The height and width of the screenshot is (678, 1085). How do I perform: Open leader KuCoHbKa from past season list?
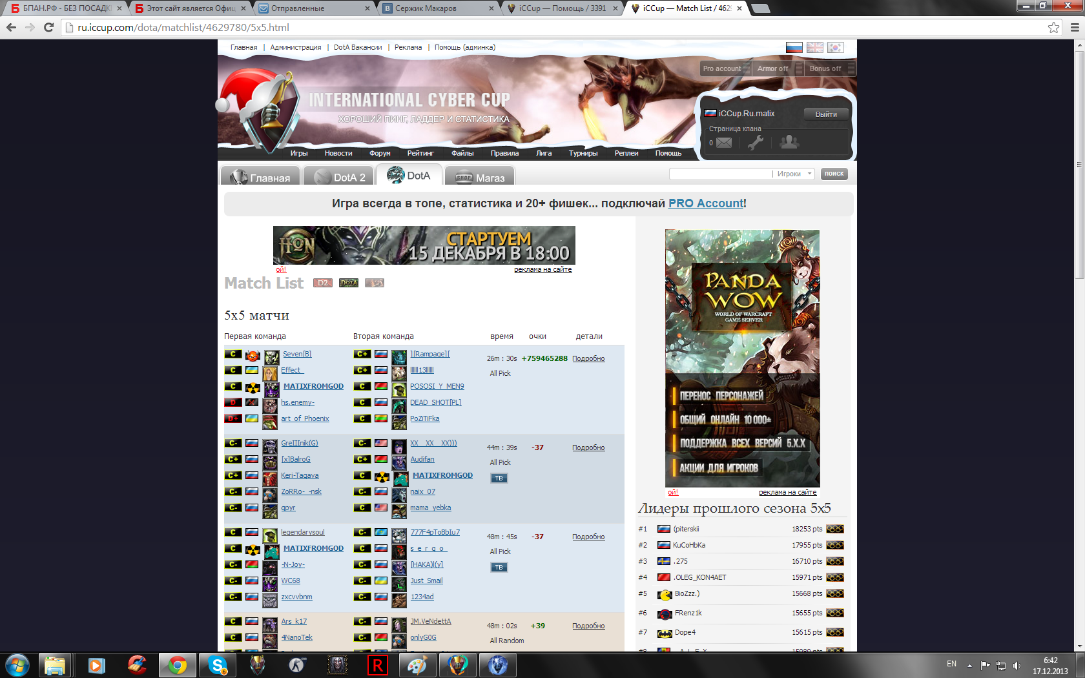pos(689,545)
